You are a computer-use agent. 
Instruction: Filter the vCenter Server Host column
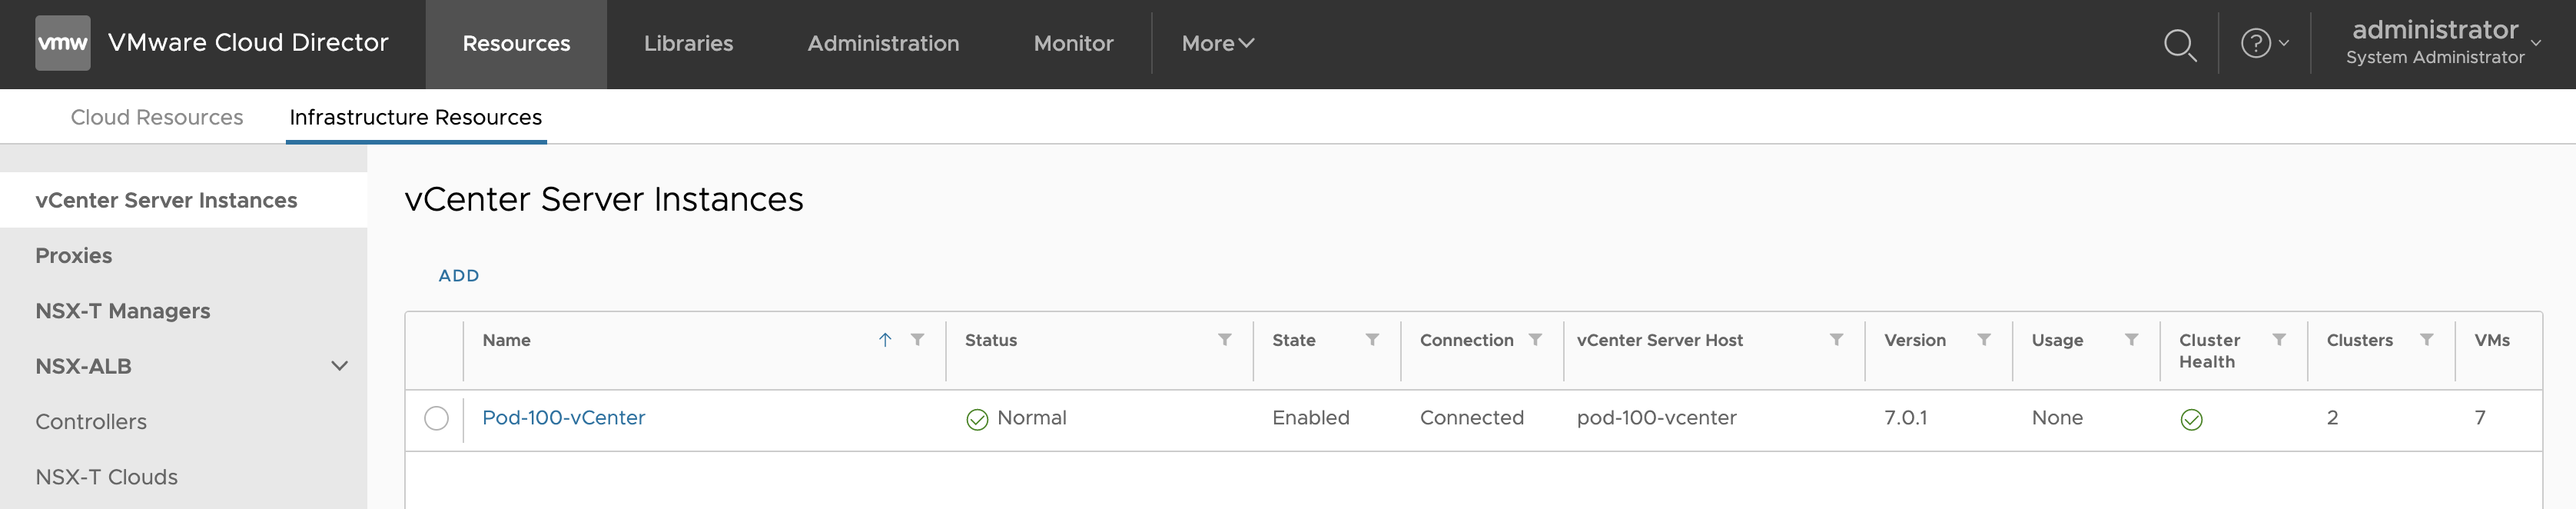pyautogui.click(x=1836, y=340)
